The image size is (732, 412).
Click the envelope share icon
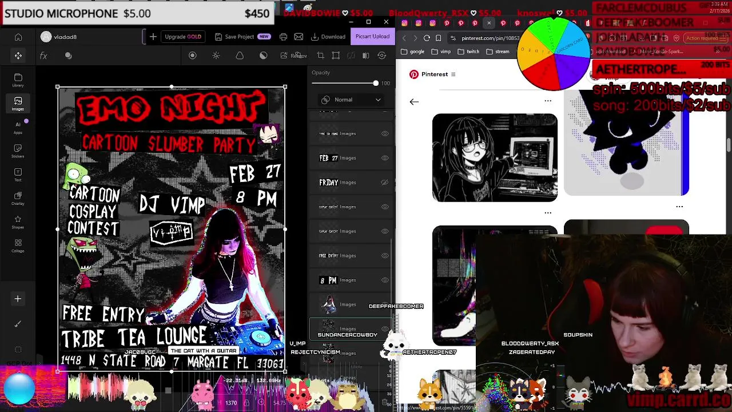299,37
